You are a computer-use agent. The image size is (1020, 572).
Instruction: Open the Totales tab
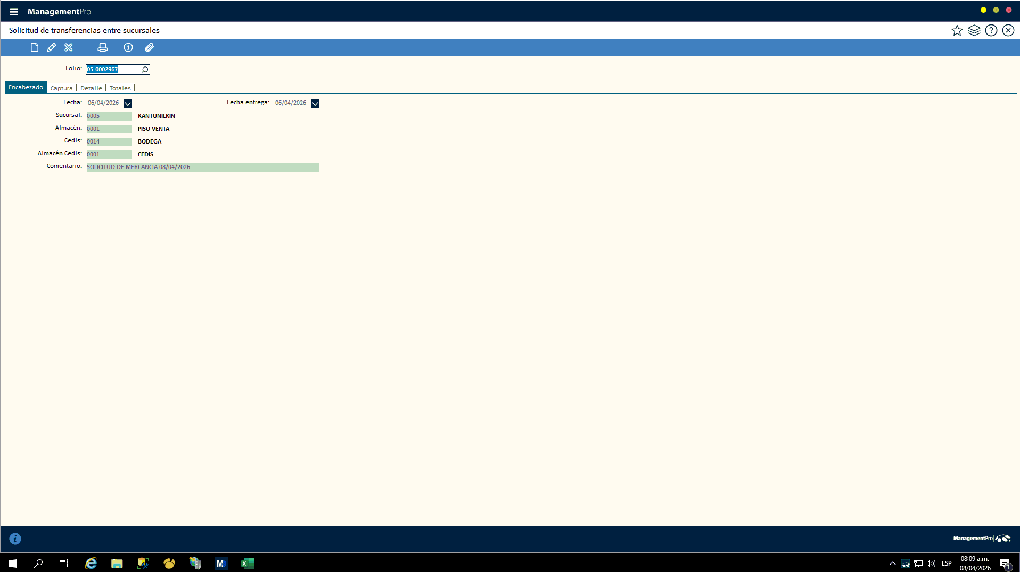point(120,88)
